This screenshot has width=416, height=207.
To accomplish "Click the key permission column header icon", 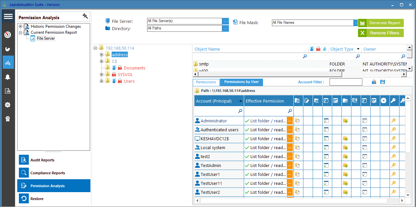I will click(393, 101).
